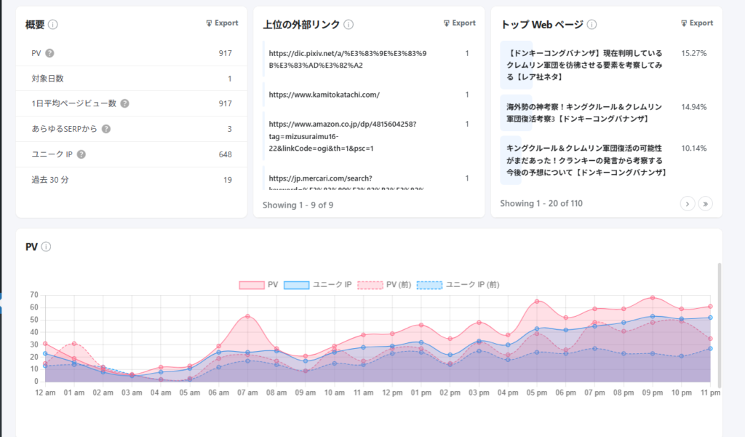Open the dic.pixiv.net external link
Screen dimensions: 745x437
pos(348,60)
